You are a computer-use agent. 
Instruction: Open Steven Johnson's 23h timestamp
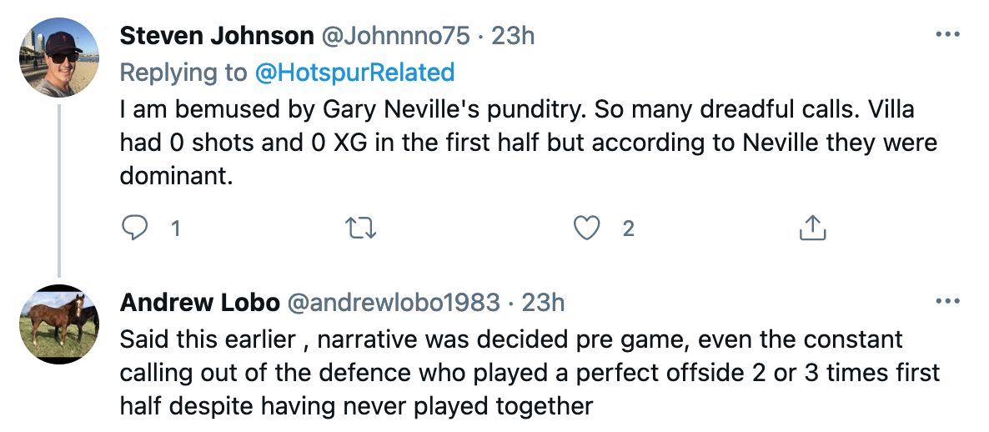(513, 36)
